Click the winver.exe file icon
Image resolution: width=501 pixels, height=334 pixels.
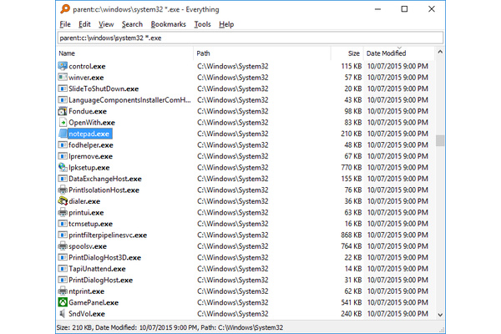coord(63,78)
